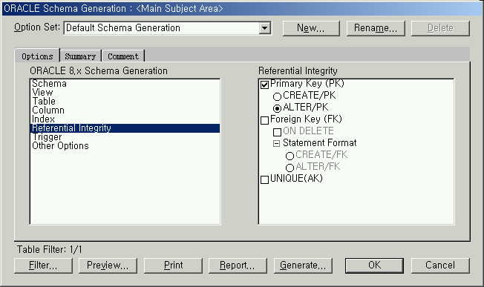Viewport: 484px width, 287px height.
Task: Click the Preview... button
Action: click(108, 265)
